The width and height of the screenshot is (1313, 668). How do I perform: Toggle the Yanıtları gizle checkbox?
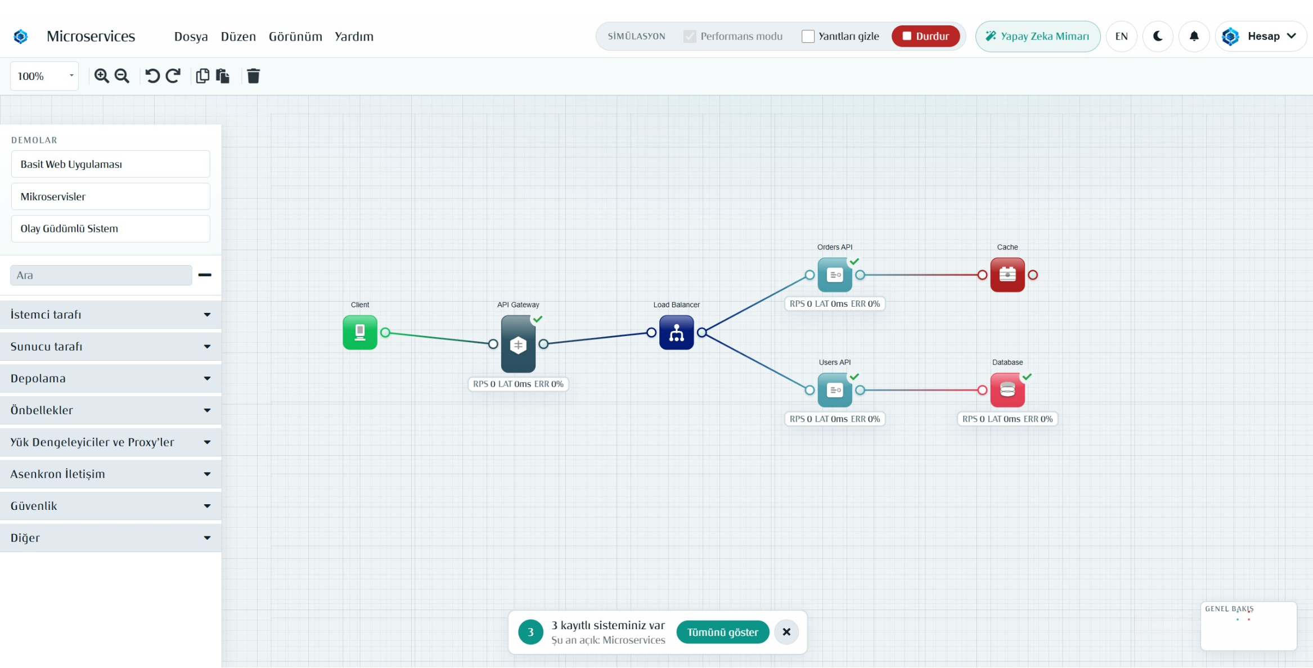pyautogui.click(x=808, y=36)
